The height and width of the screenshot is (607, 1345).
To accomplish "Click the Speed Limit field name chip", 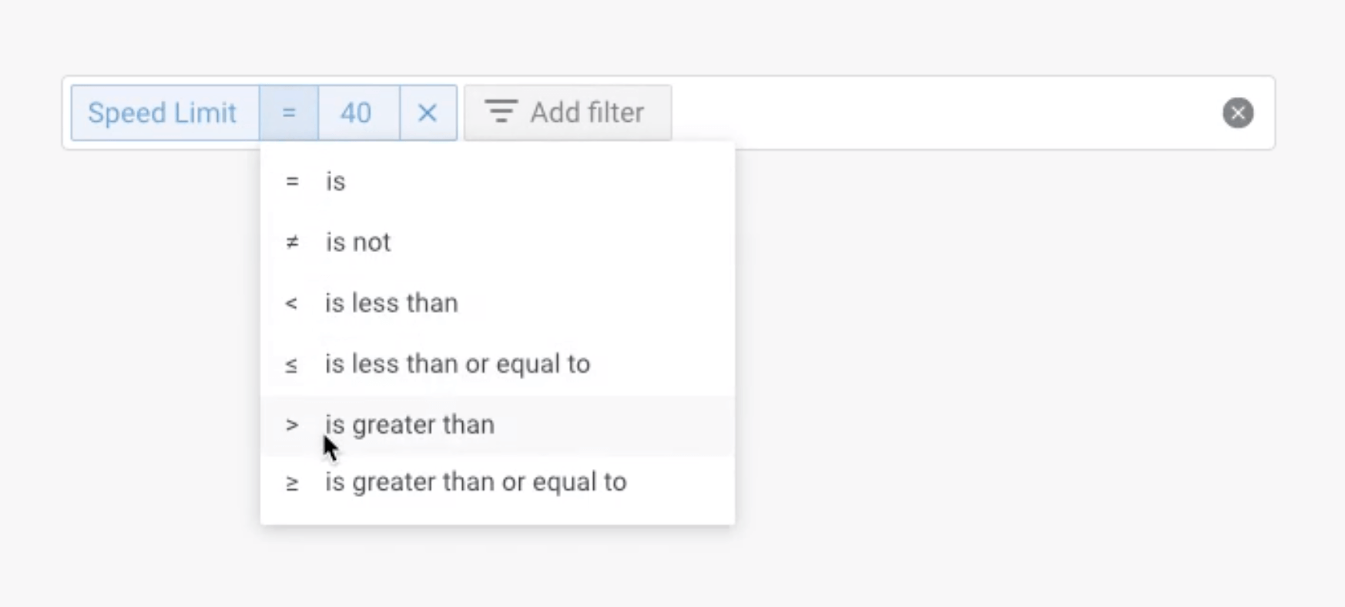I will point(163,113).
